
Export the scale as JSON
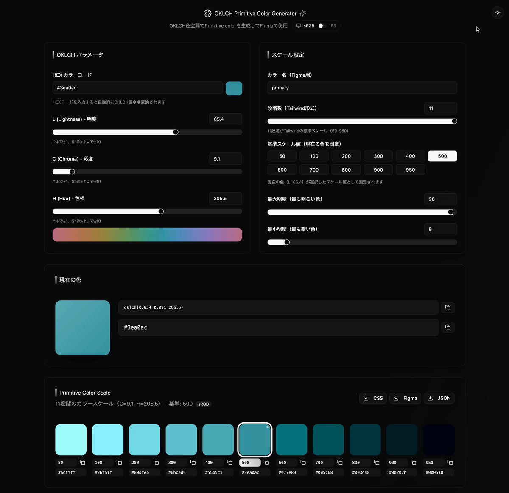pyautogui.click(x=439, y=398)
